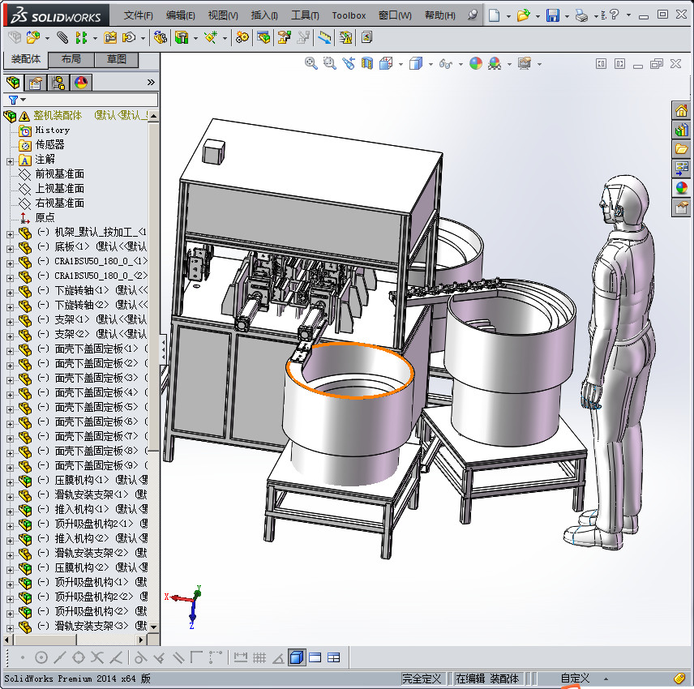
Task: Open the ConfigurationManager tab icon
Action: [58, 82]
